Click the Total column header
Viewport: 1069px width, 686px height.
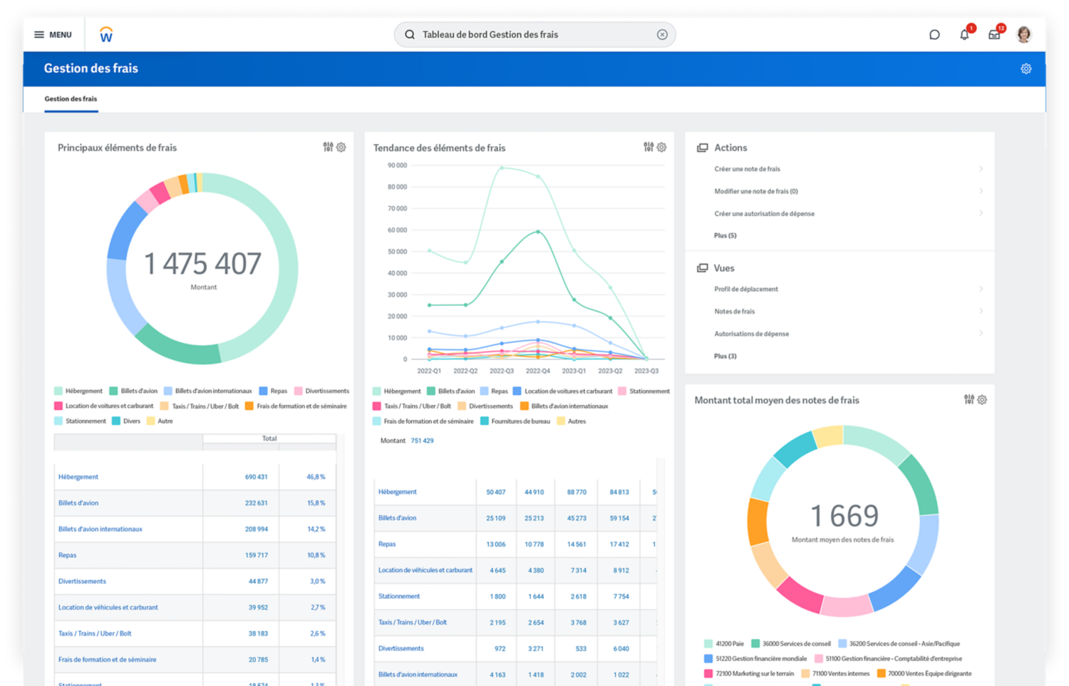(269, 439)
